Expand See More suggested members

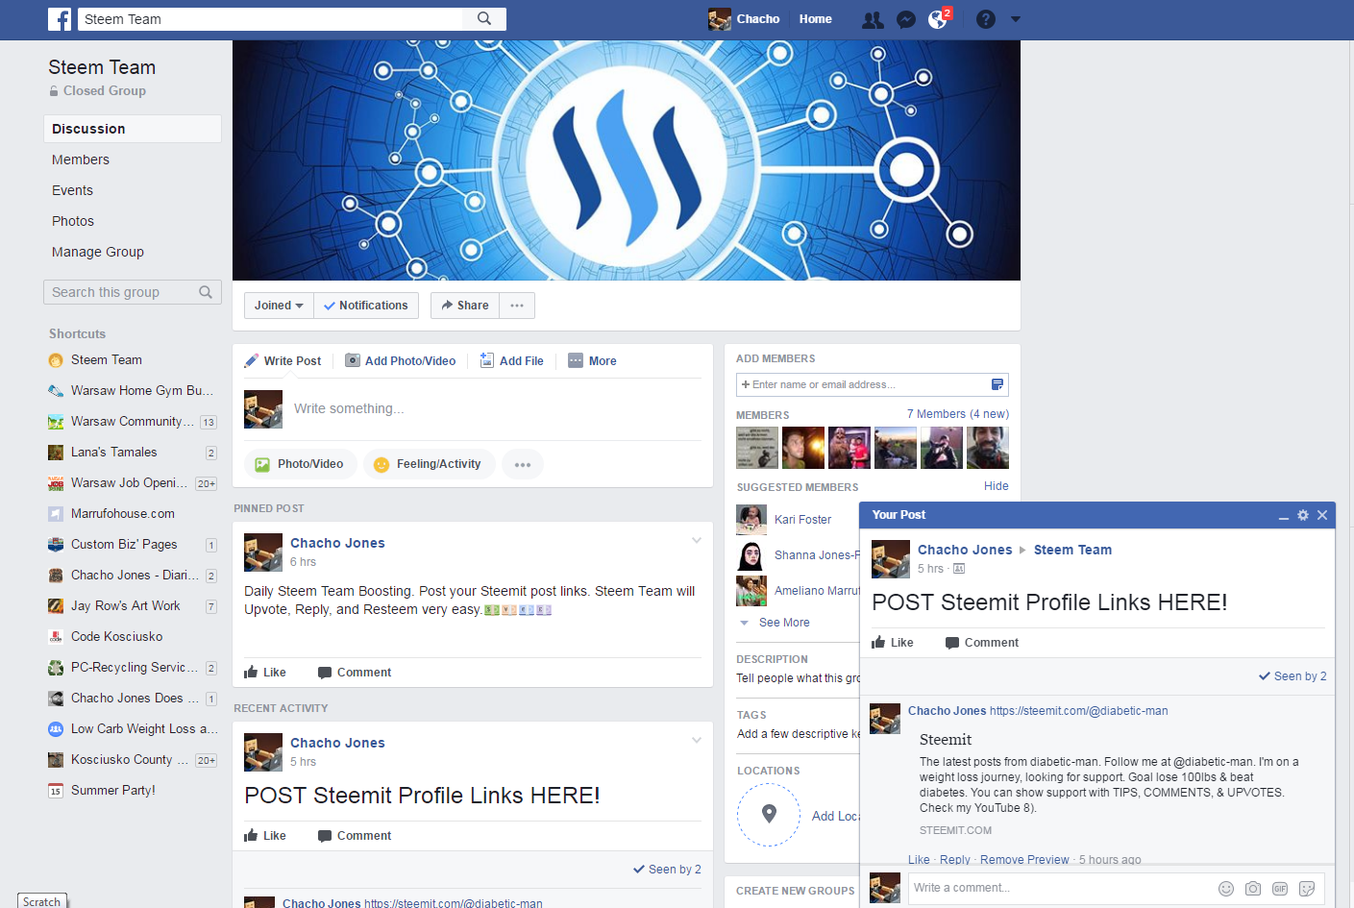784,623
